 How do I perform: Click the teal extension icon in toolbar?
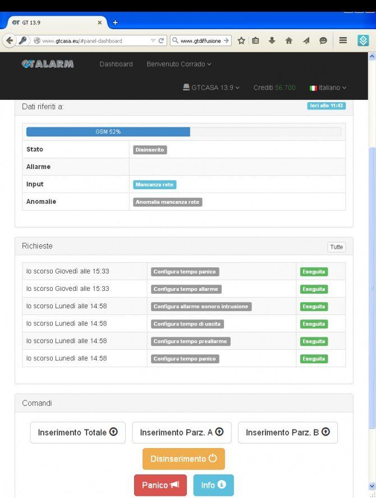363,40
